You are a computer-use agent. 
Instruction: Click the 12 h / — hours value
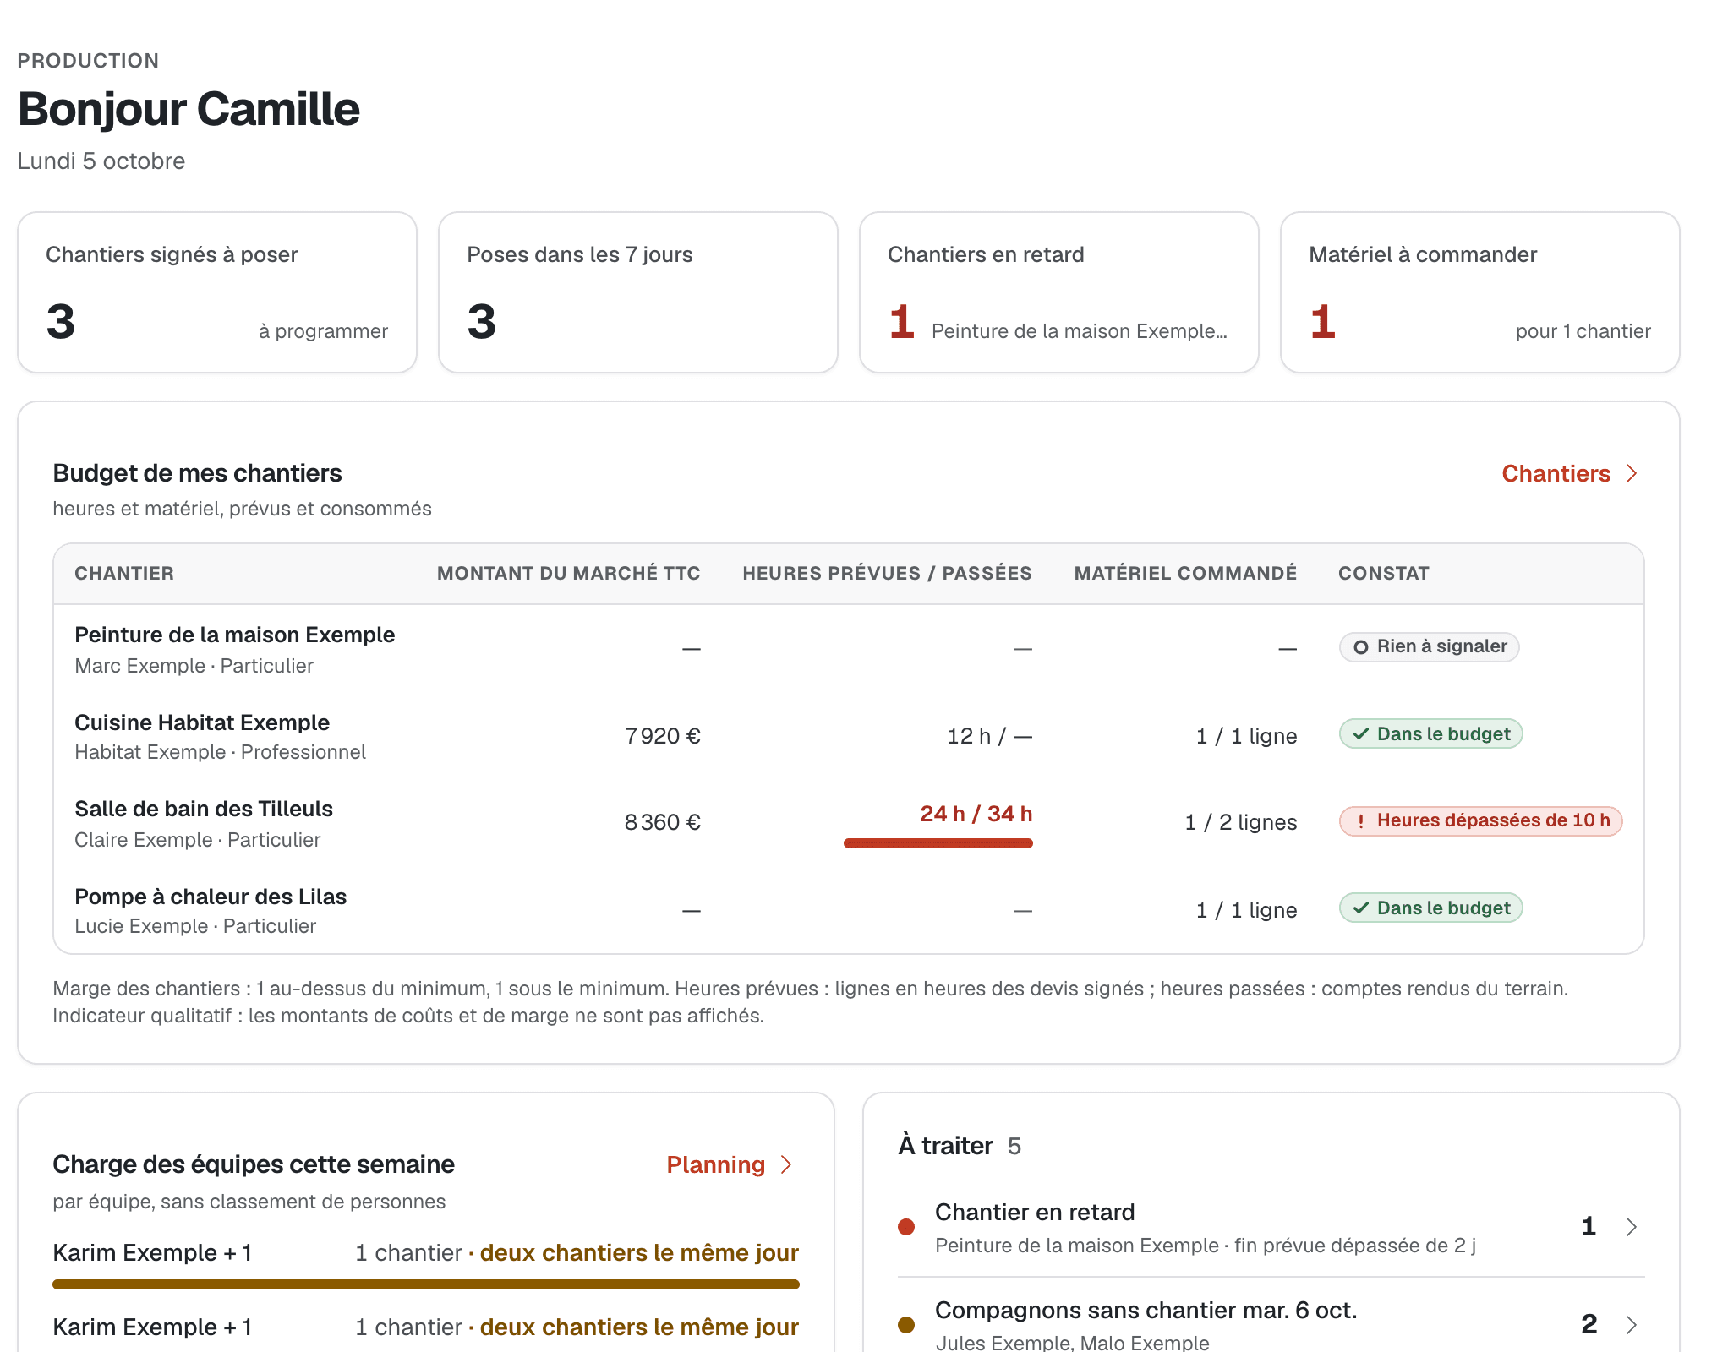click(x=990, y=737)
